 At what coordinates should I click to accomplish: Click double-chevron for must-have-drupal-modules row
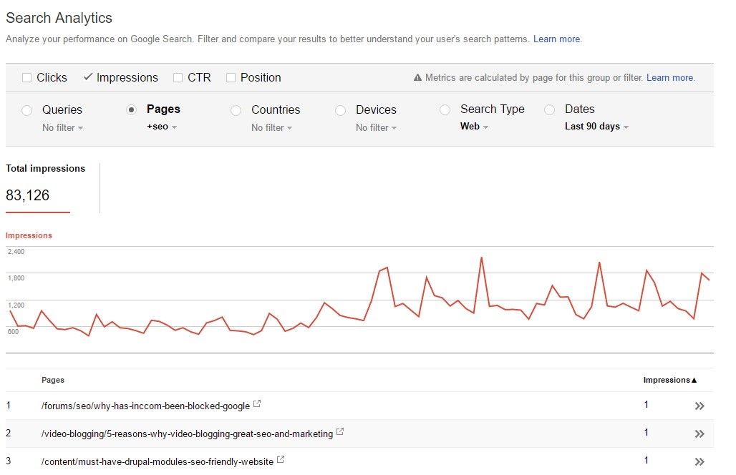click(x=699, y=462)
